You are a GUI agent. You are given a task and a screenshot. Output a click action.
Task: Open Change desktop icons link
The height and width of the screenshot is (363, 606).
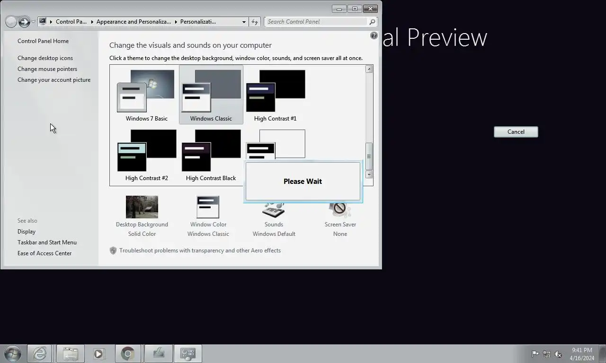(45, 58)
